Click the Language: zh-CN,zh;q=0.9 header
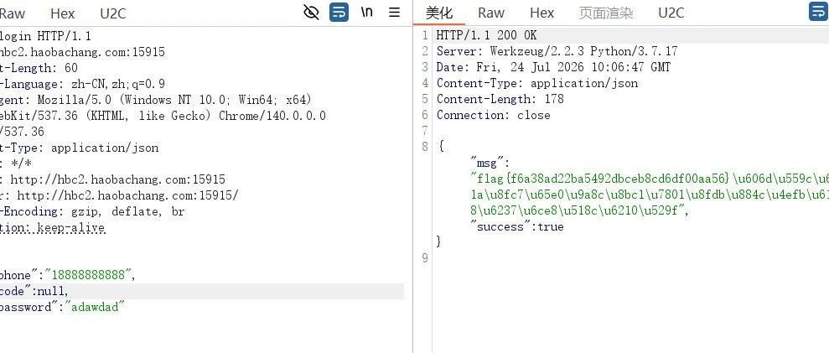 (x=82, y=84)
